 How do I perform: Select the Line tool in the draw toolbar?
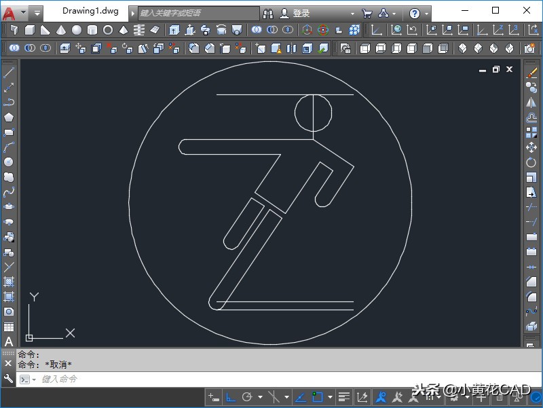[9, 73]
